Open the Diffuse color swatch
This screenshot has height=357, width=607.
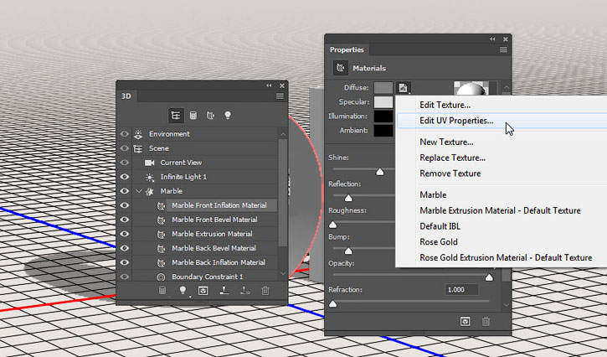tap(383, 88)
